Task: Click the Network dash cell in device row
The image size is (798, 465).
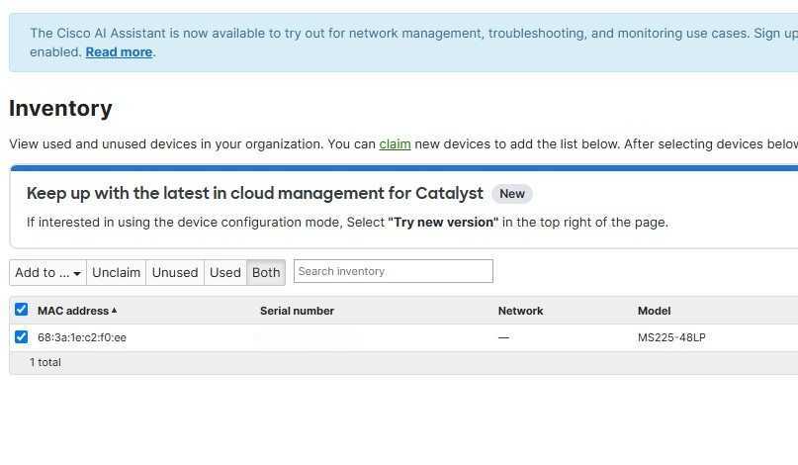Action: 503,337
